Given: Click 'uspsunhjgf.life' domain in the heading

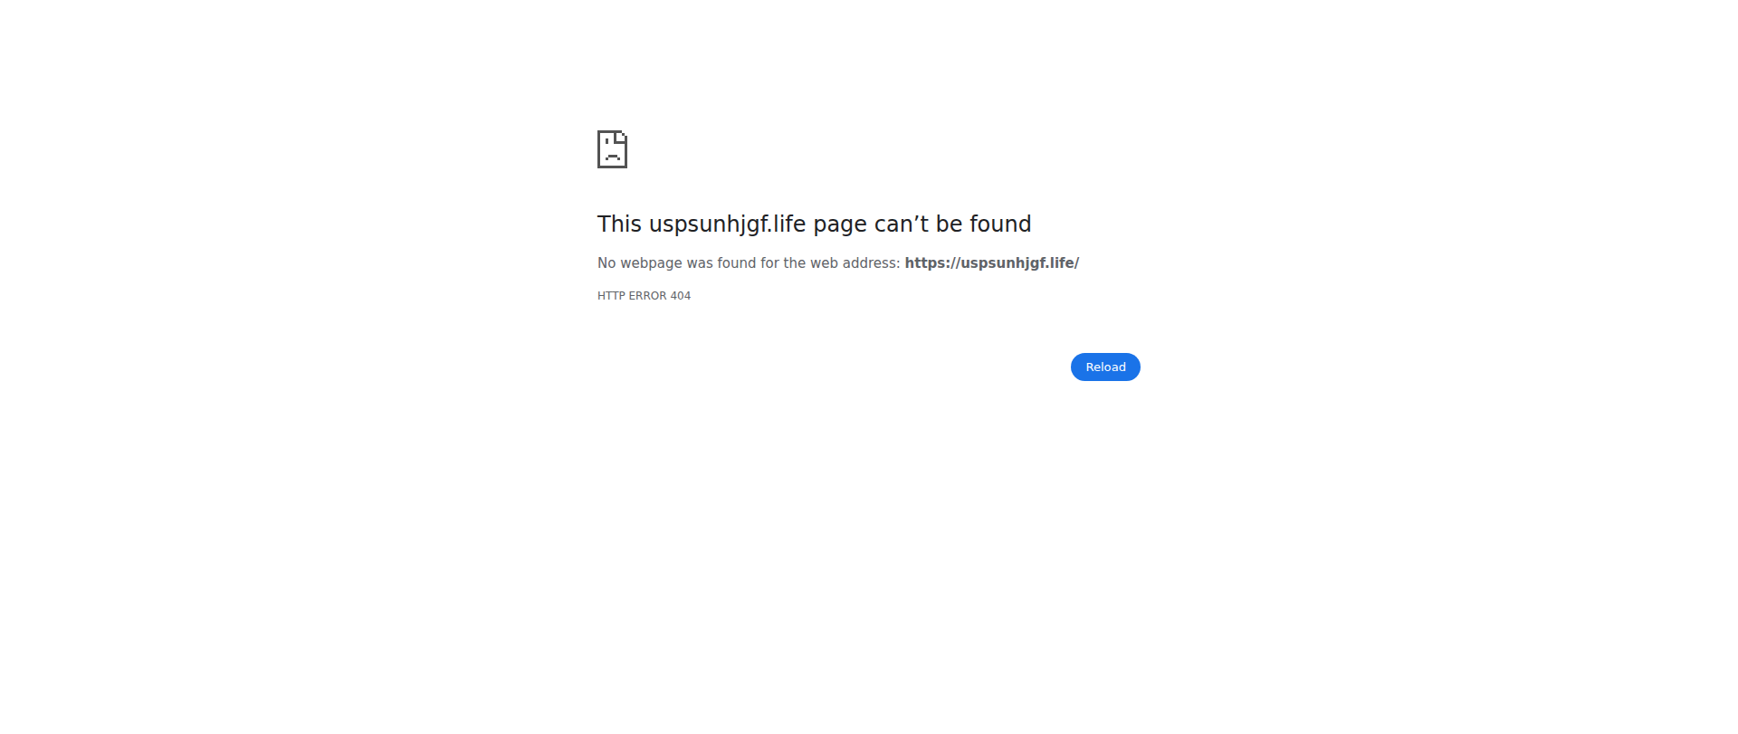Looking at the screenshot, I should [728, 224].
